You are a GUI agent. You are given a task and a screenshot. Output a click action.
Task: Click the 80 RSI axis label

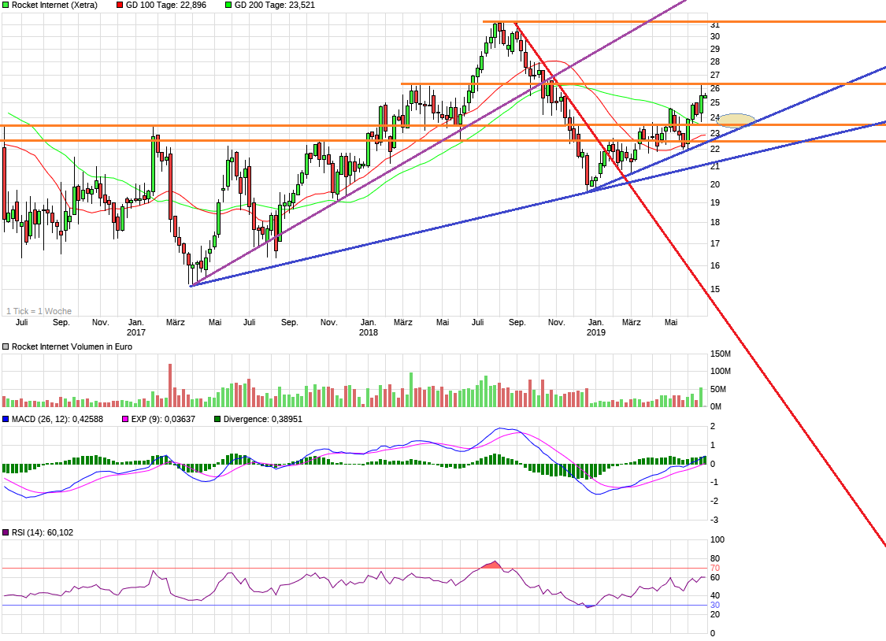click(715, 559)
